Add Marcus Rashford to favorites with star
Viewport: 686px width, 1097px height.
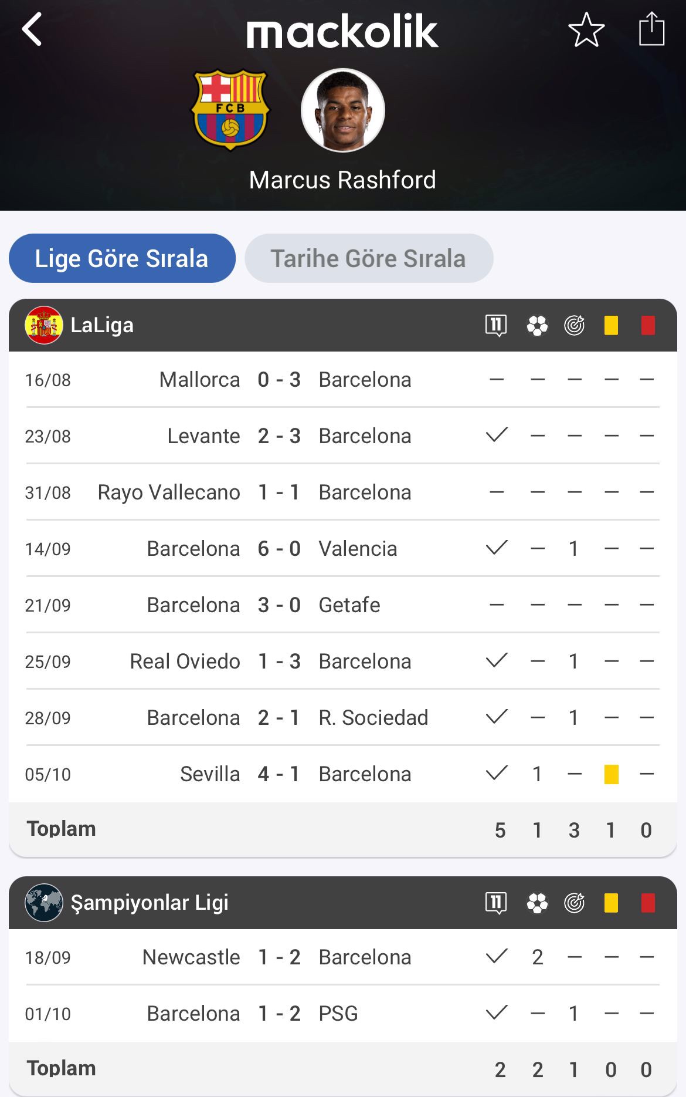(586, 30)
